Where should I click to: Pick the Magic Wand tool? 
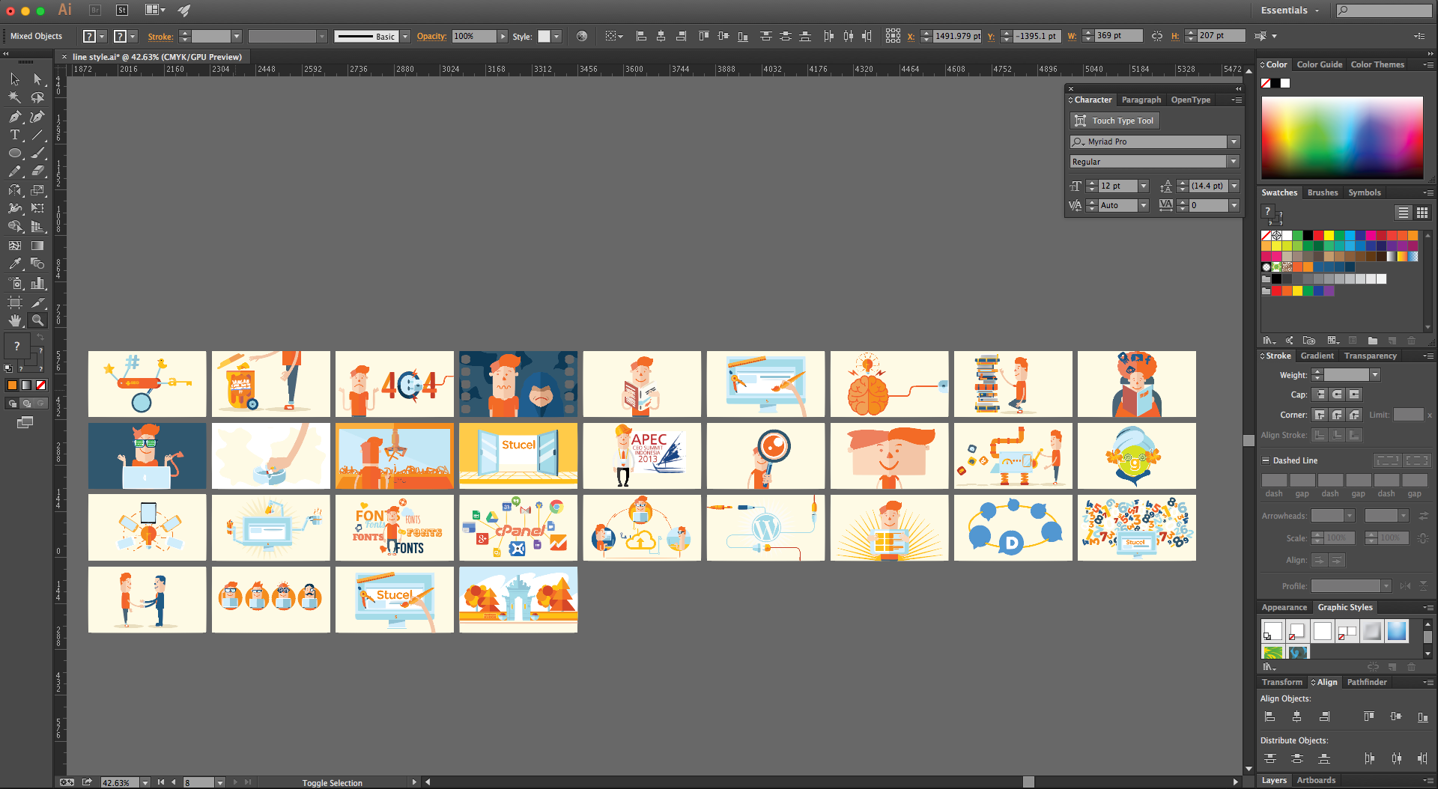tap(15, 97)
